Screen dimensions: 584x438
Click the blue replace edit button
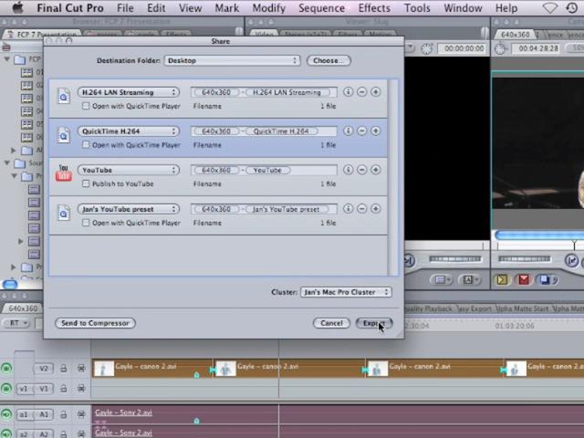[x=546, y=280]
